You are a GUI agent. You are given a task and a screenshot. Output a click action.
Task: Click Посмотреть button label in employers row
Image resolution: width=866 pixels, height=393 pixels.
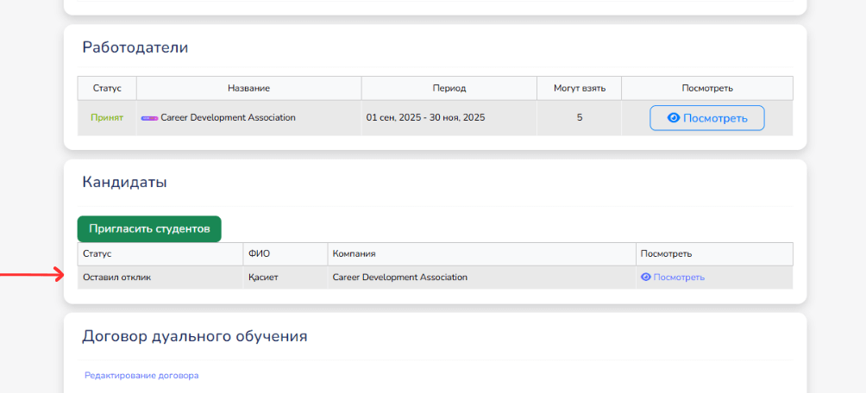tap(715, 118)
